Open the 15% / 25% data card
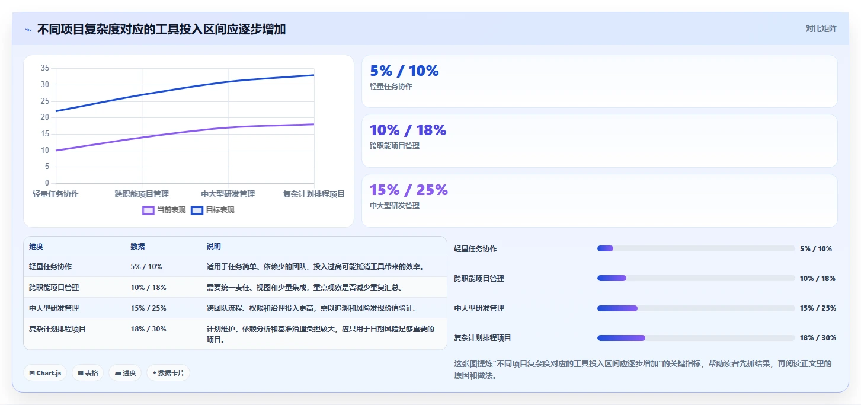Viewport: 861px width, 405px height. click(x=599, y=200)
